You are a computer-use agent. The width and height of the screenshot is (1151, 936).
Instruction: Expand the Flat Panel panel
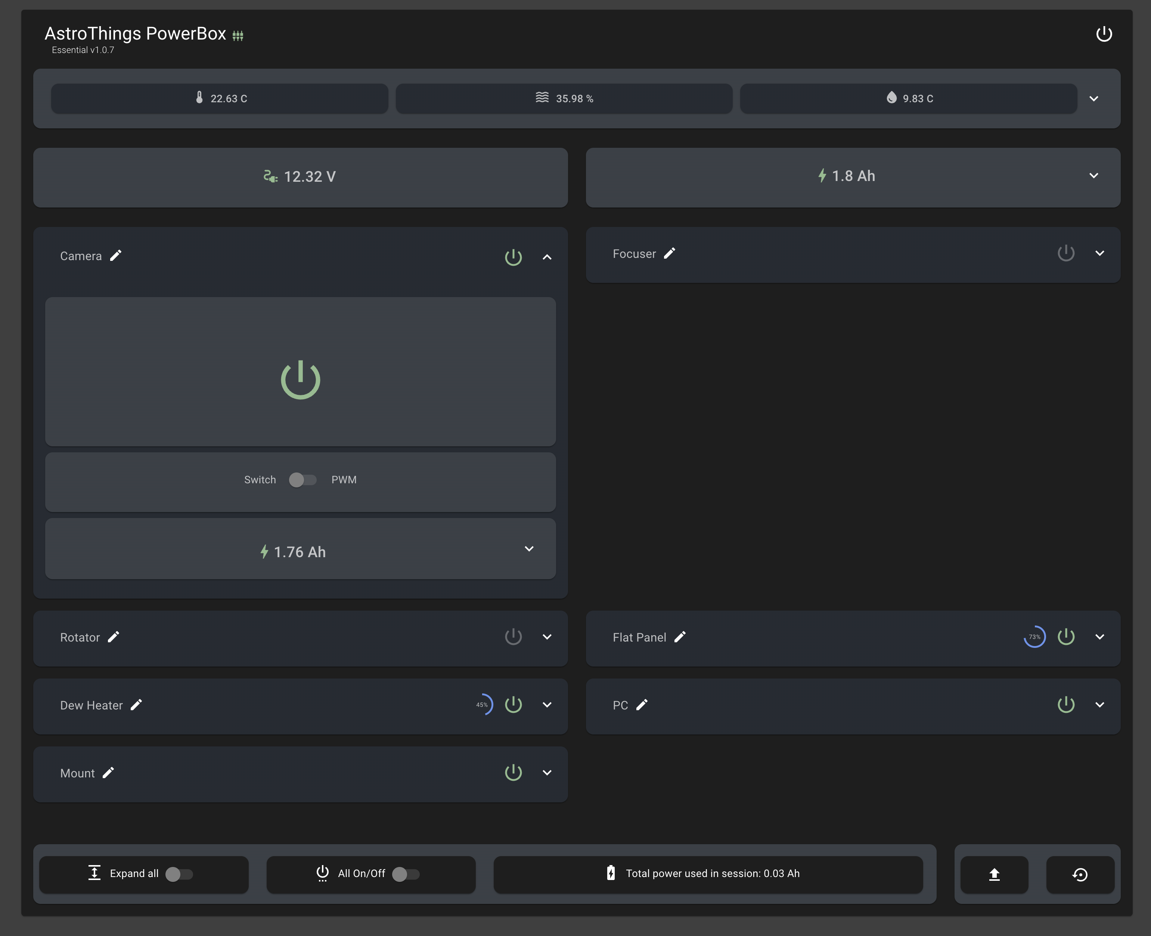point(1099,637)
